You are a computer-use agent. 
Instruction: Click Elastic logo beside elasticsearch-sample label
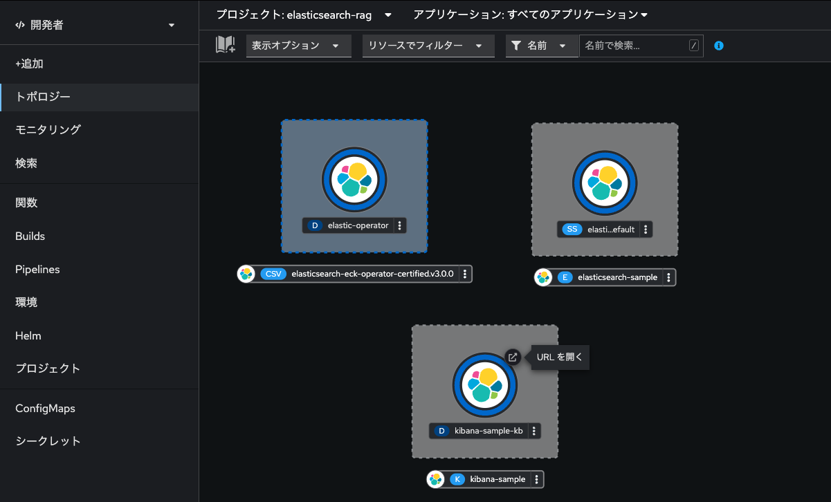click(x=543, y=277)
